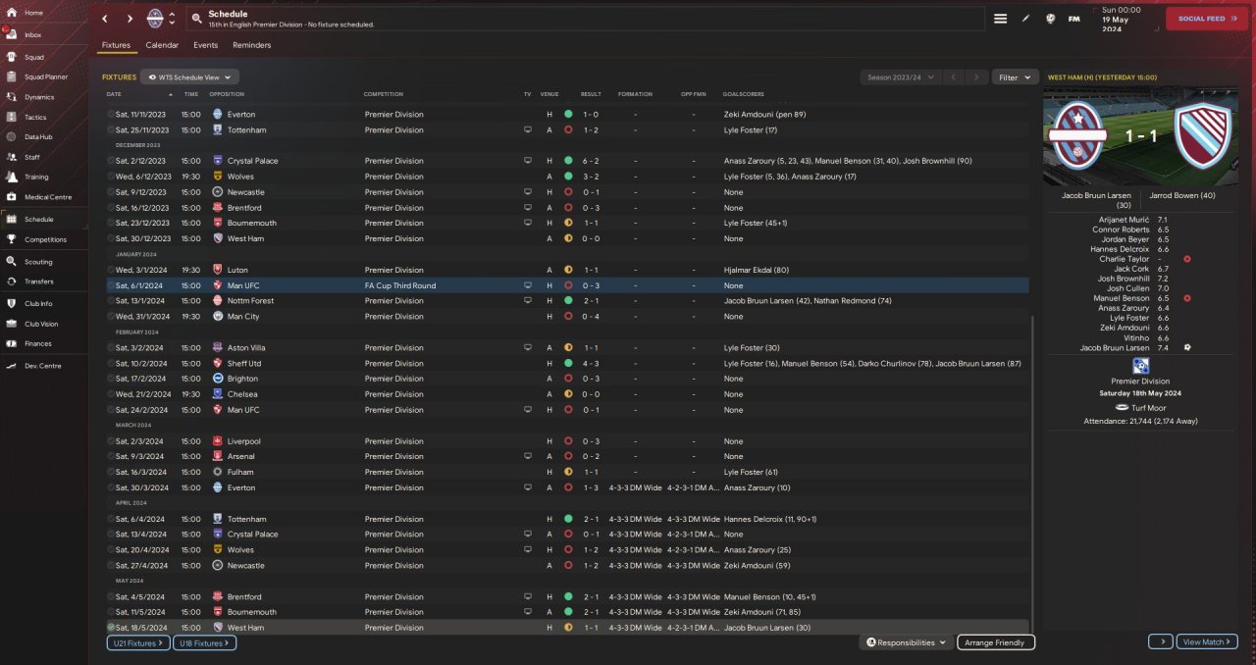Go to previous season with left chevron

click(x=953, y=77)
